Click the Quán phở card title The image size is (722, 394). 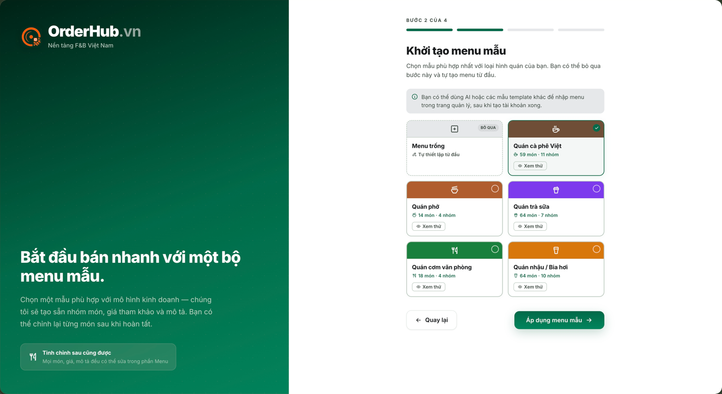[x=426, y=206]
